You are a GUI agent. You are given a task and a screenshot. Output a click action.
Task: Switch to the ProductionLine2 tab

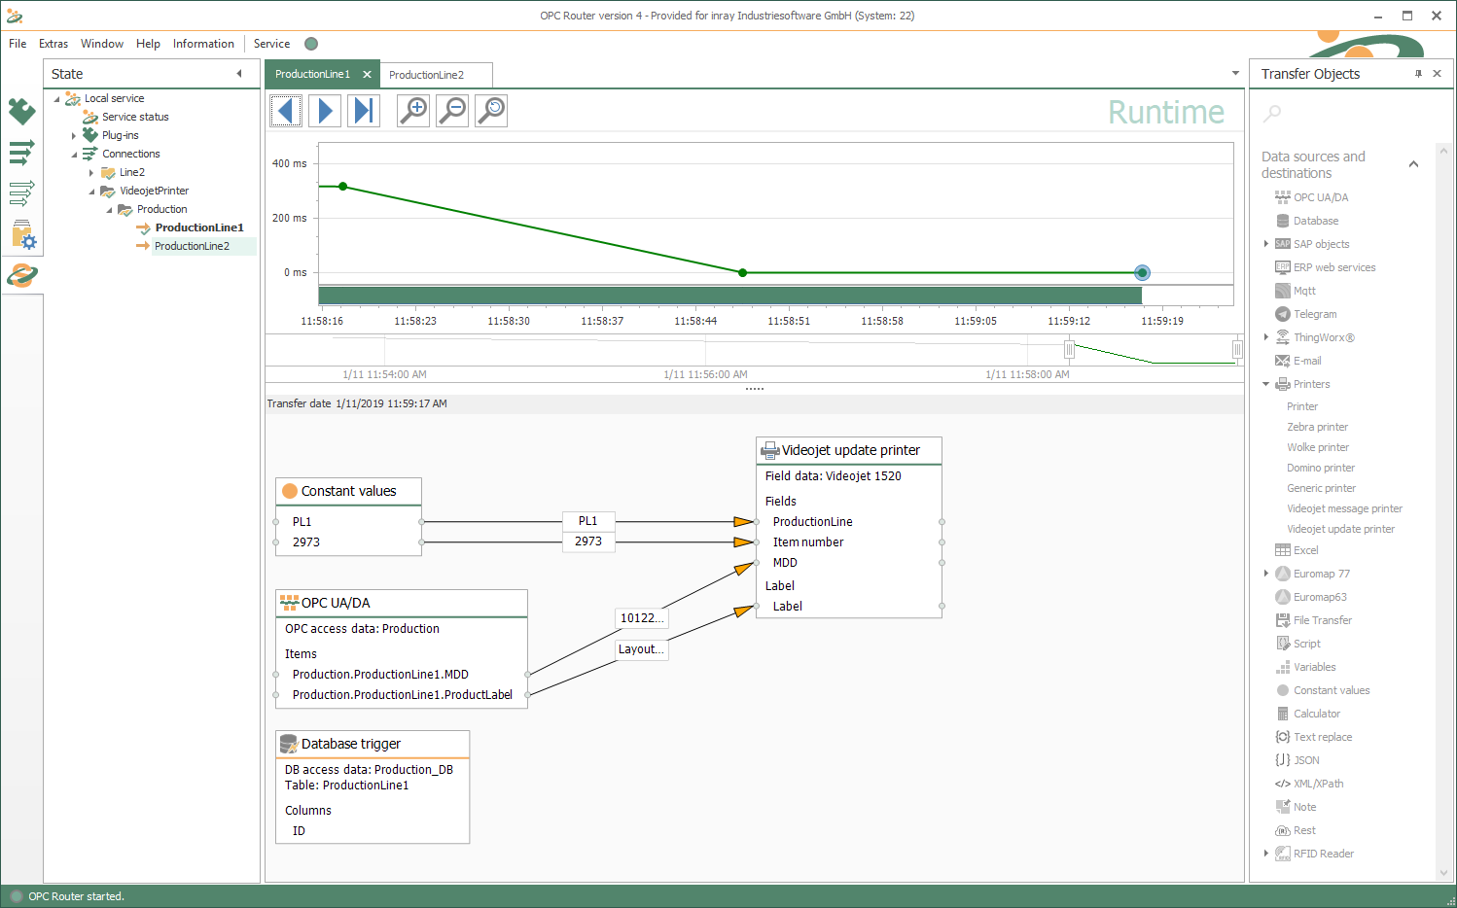click(x=427, y=75)
